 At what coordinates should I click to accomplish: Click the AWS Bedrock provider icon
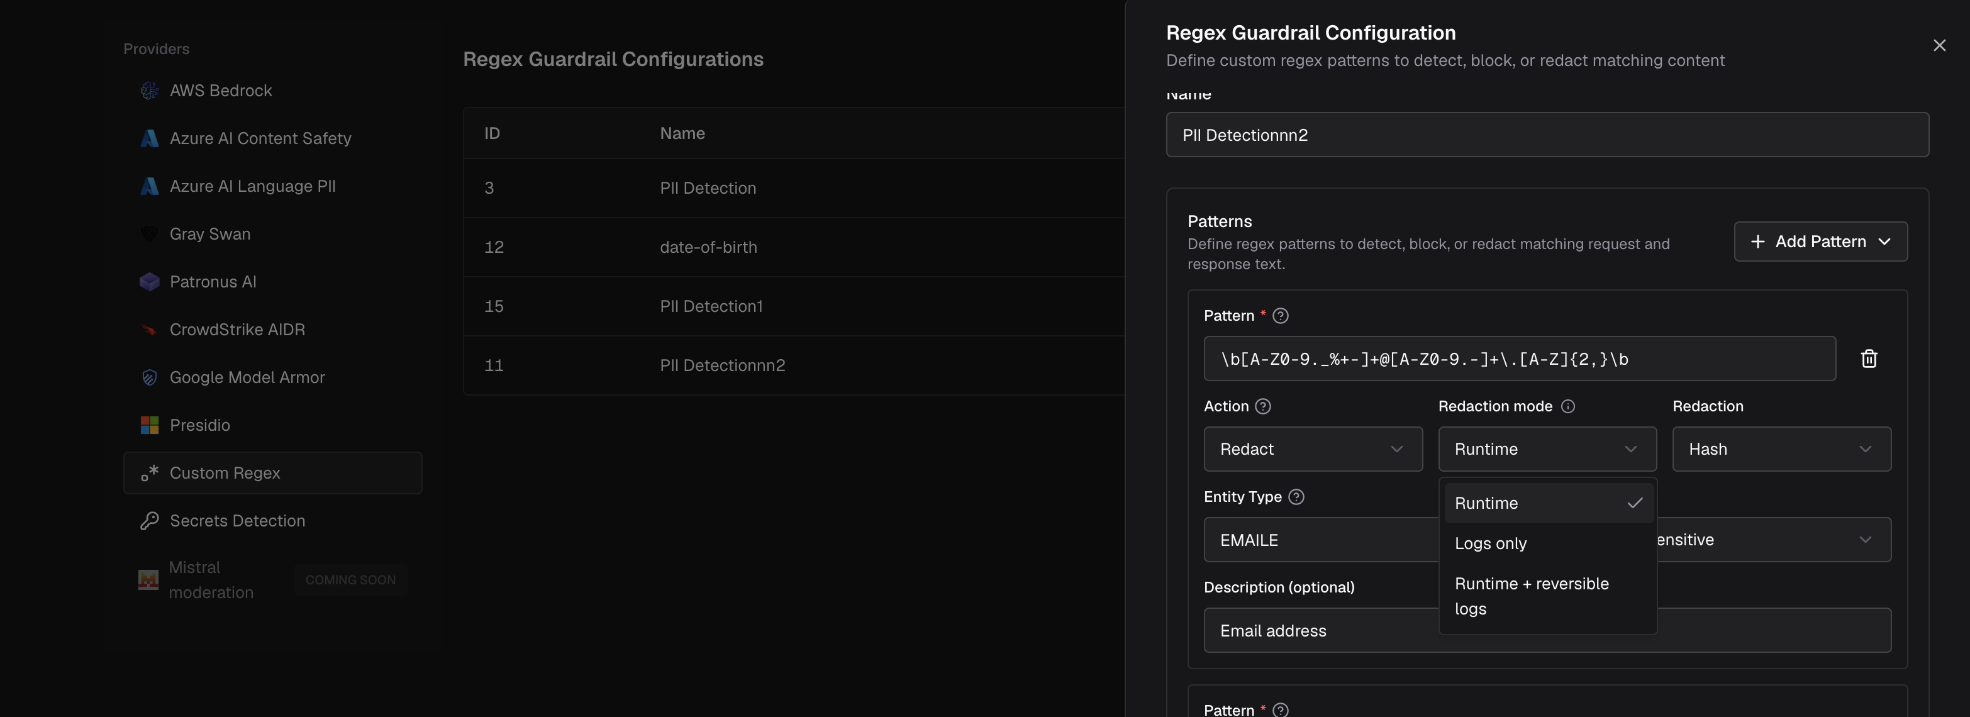pos(149,90)
